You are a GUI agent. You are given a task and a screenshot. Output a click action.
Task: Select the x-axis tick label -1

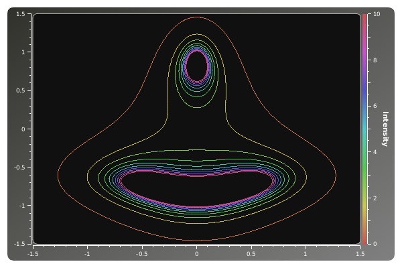(x=87, y=254)
